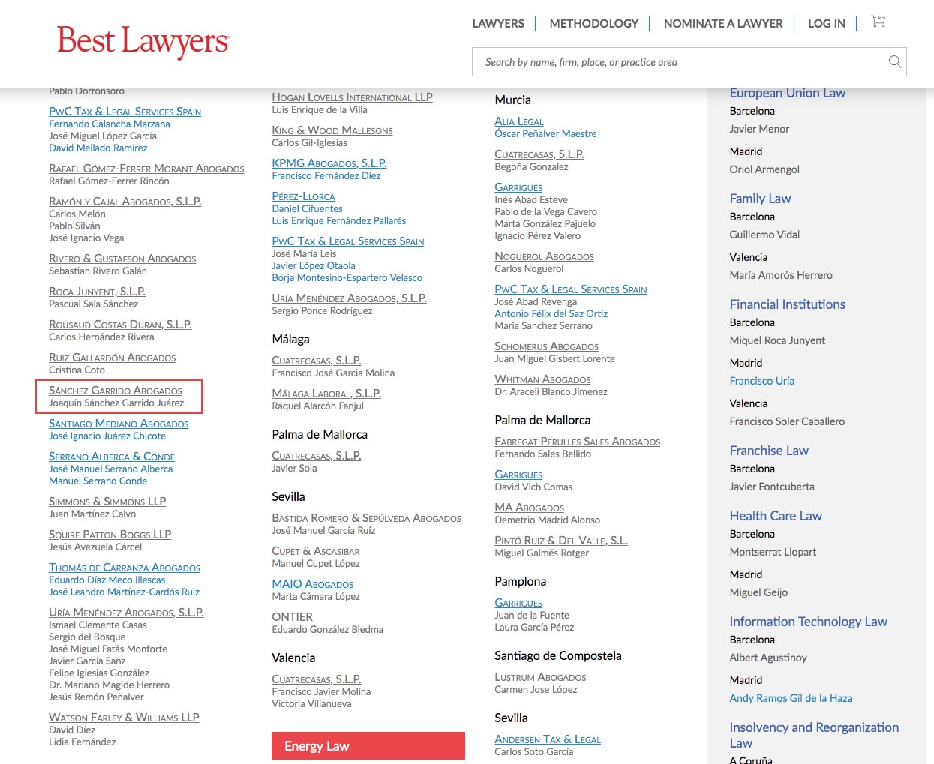Open Óscar Peñalver Maestre profile
Screen dimensions: 934x764
(545, 133)
